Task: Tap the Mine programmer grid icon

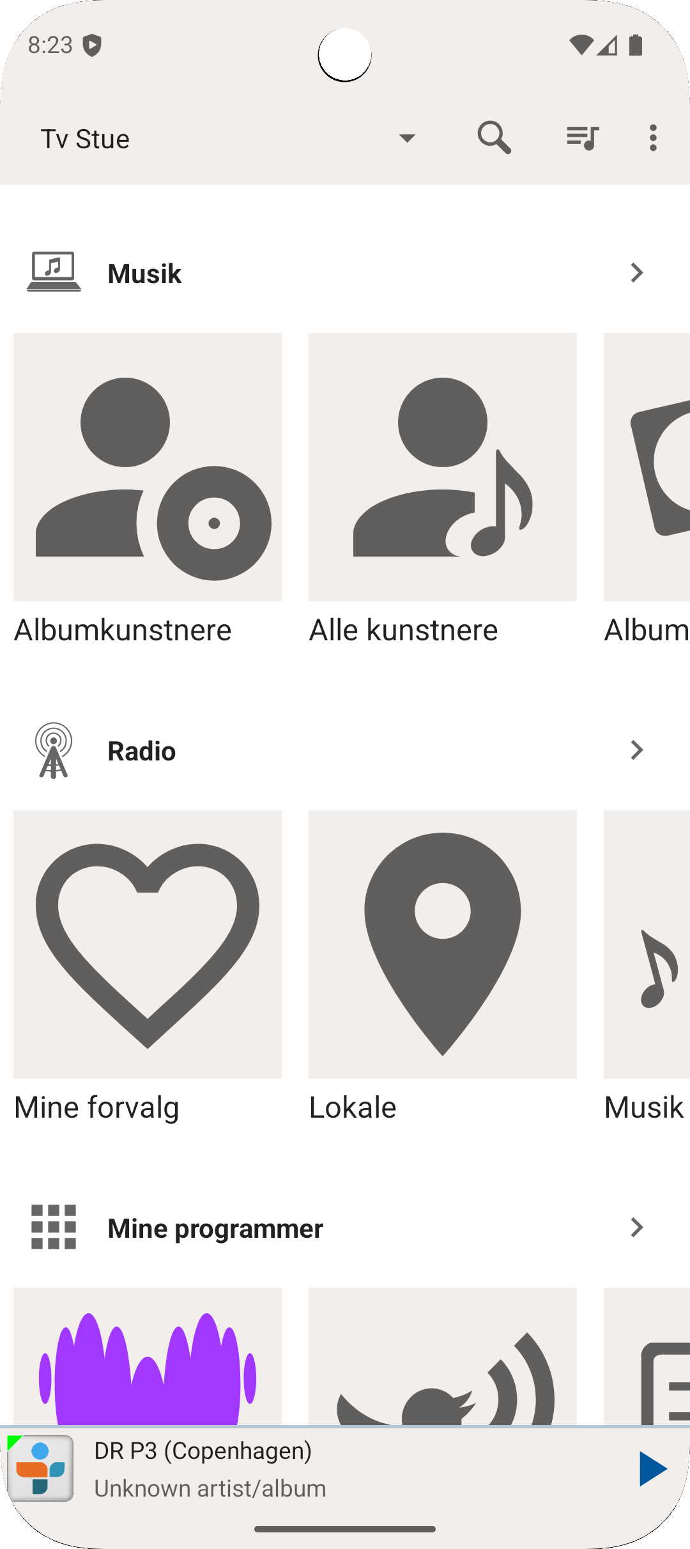Action: click(54, 1227)
